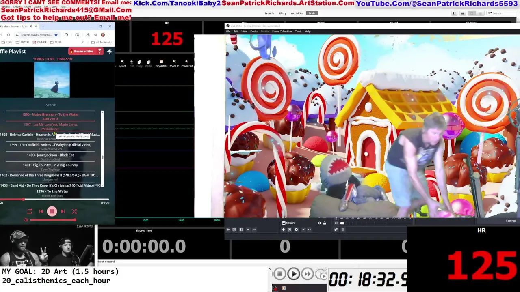
Task: Open the OBS Scene Collection menu
Action: click(282, 31)
